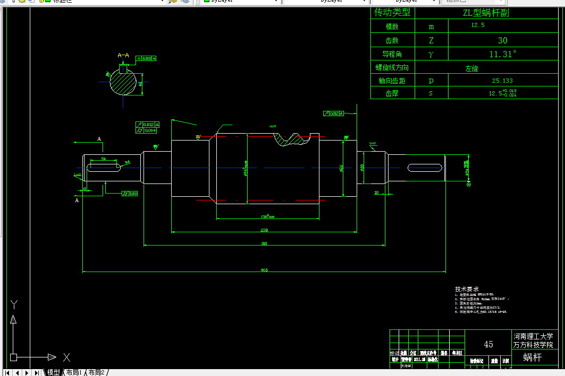
Task: Open the 布局1 layout tab
Action: pos(74,372)
